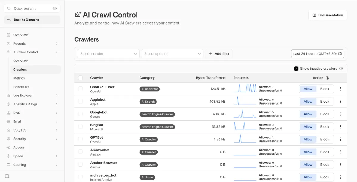This screenshot has width=357, height=182.
Task: Click the info icon beside the Action column header
Action: coord(328,78)
